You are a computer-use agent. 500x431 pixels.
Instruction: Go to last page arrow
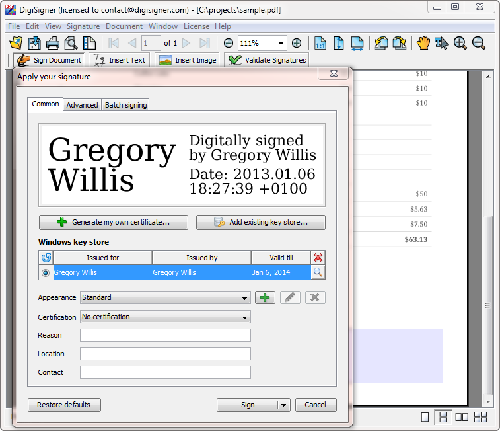204,43
